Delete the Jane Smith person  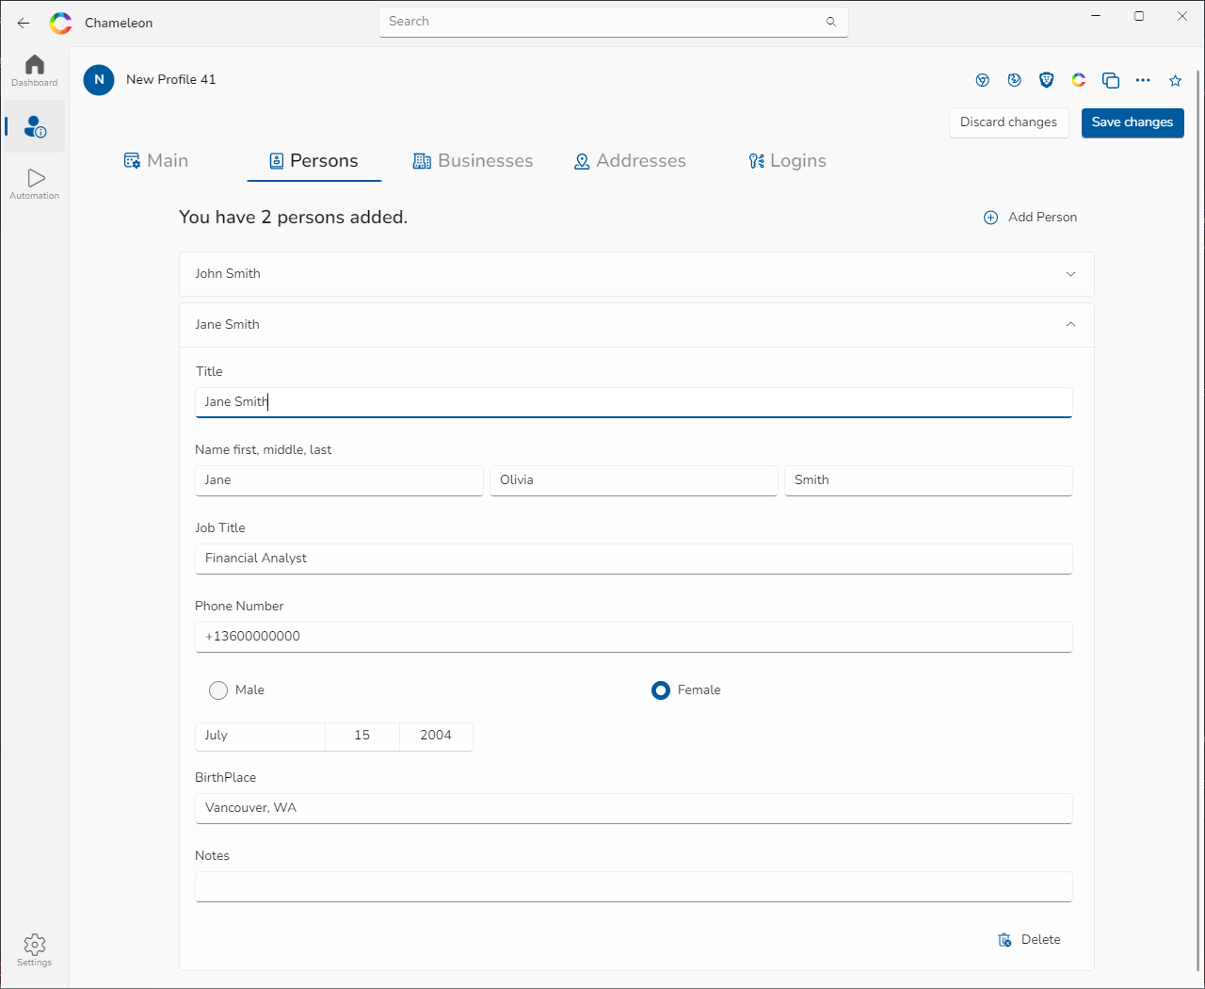(x=1029, y=940)
